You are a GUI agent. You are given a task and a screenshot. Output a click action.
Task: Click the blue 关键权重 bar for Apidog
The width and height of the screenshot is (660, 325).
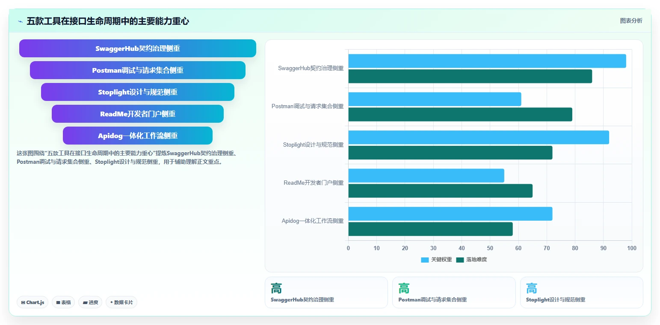[x=450, y=214]
